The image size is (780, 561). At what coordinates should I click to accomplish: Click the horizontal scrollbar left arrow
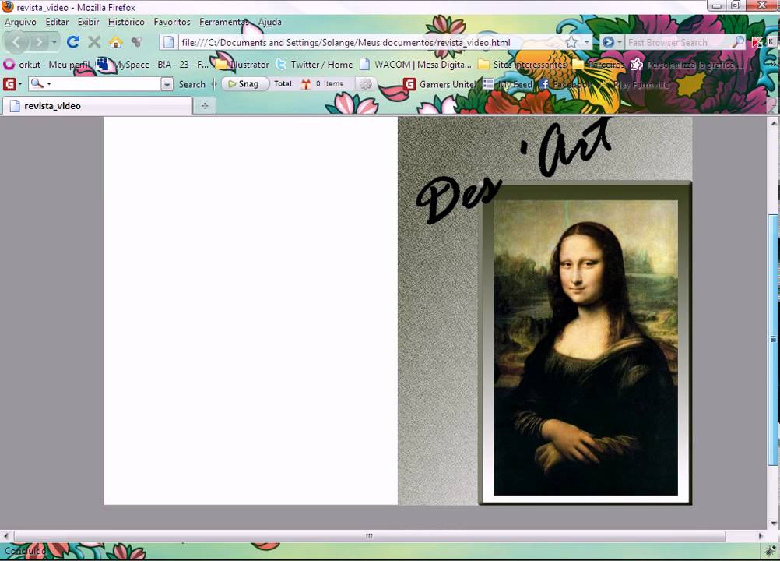6,536
